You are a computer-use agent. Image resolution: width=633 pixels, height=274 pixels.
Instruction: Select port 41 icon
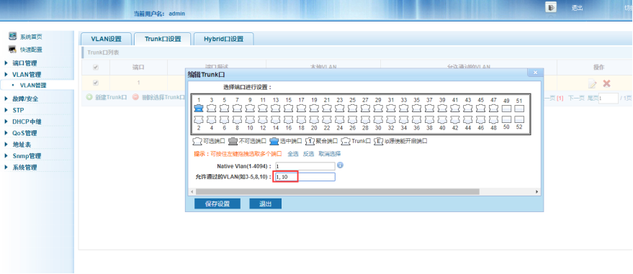[x=455, y=109]
